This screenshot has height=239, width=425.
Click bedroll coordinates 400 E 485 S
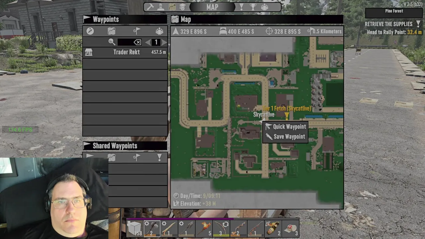pyautogui.click(x=237, y=32)
